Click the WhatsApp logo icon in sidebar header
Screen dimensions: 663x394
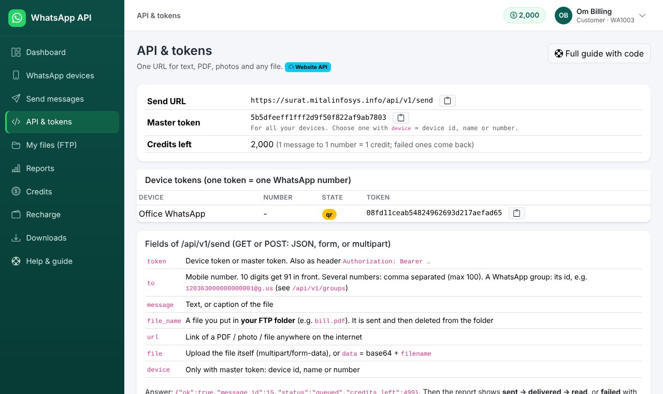(x=17, y=18)
